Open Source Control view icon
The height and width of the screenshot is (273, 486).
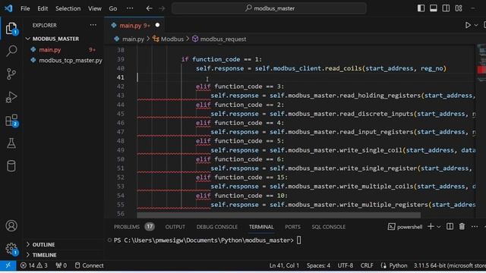pos(11,74)
